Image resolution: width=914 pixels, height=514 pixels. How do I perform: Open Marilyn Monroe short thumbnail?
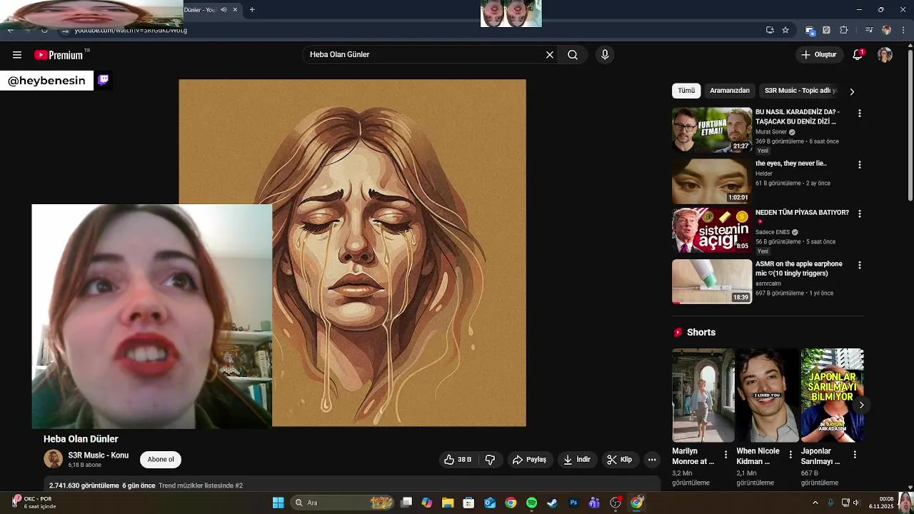[x=703, y=395]
